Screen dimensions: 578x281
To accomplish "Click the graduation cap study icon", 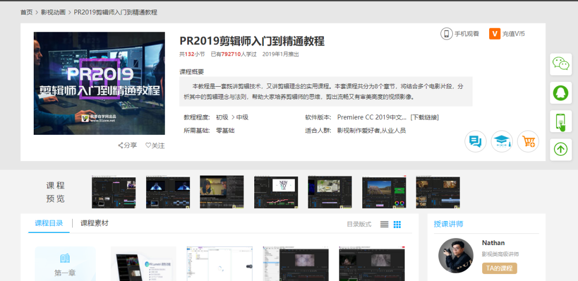I will (501, 142).
